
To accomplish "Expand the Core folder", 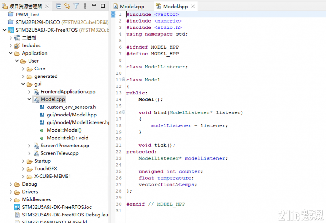I will coord(23,68).
